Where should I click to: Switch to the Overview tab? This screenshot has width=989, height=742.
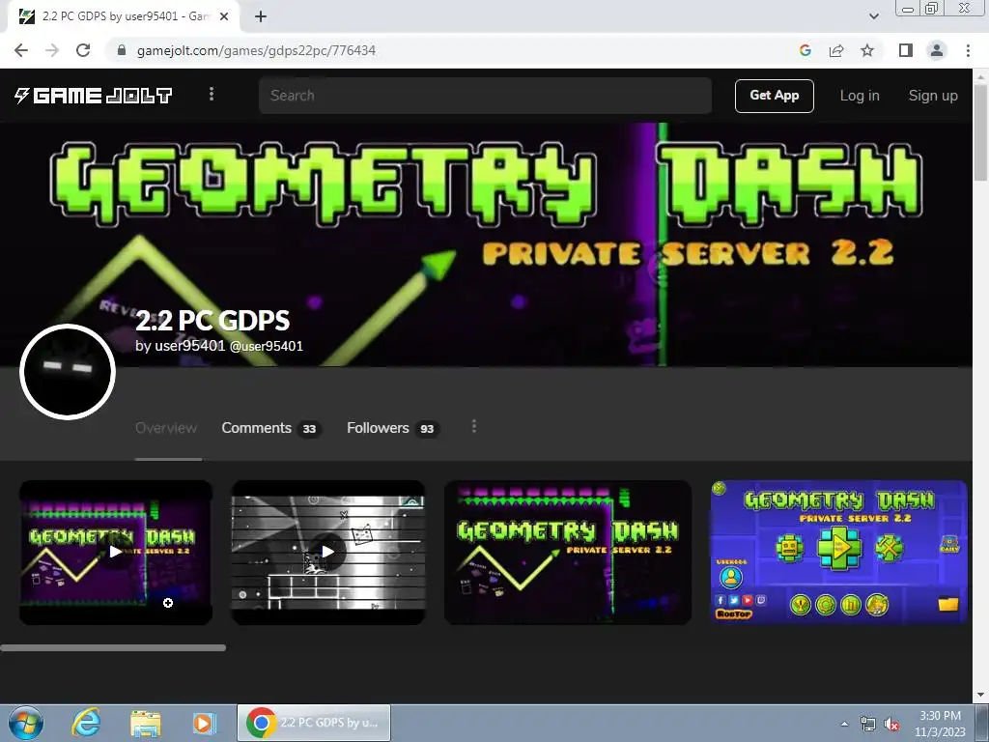pos(166,428)
